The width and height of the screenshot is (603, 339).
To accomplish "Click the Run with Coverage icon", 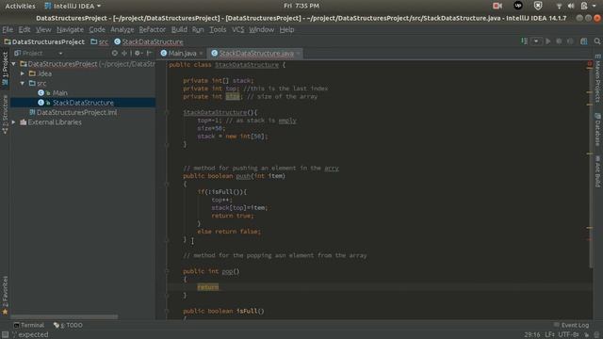I will pos(570,41).
